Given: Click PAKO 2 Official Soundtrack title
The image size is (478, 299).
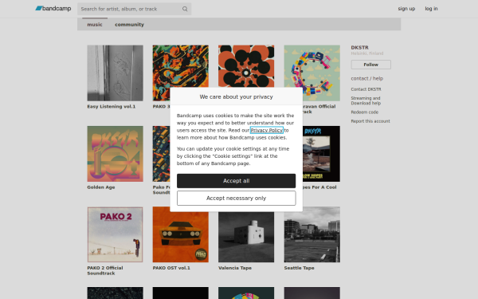Looking at the screenshot, I should coord(105,270).
